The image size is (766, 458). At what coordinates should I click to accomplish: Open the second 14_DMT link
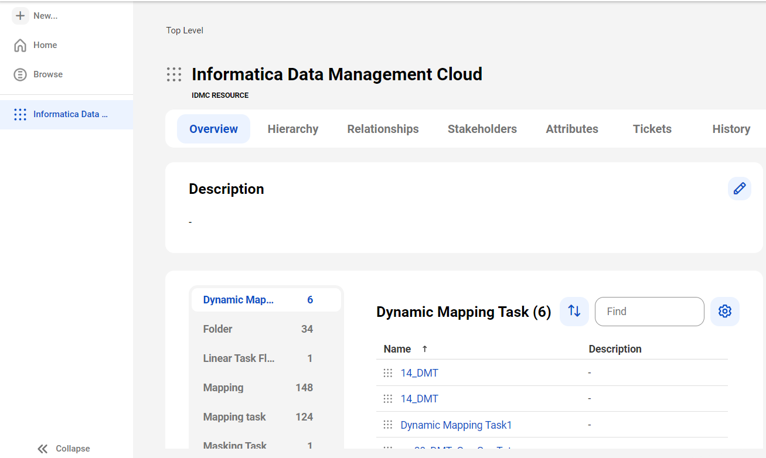click(x=420, y=399)
